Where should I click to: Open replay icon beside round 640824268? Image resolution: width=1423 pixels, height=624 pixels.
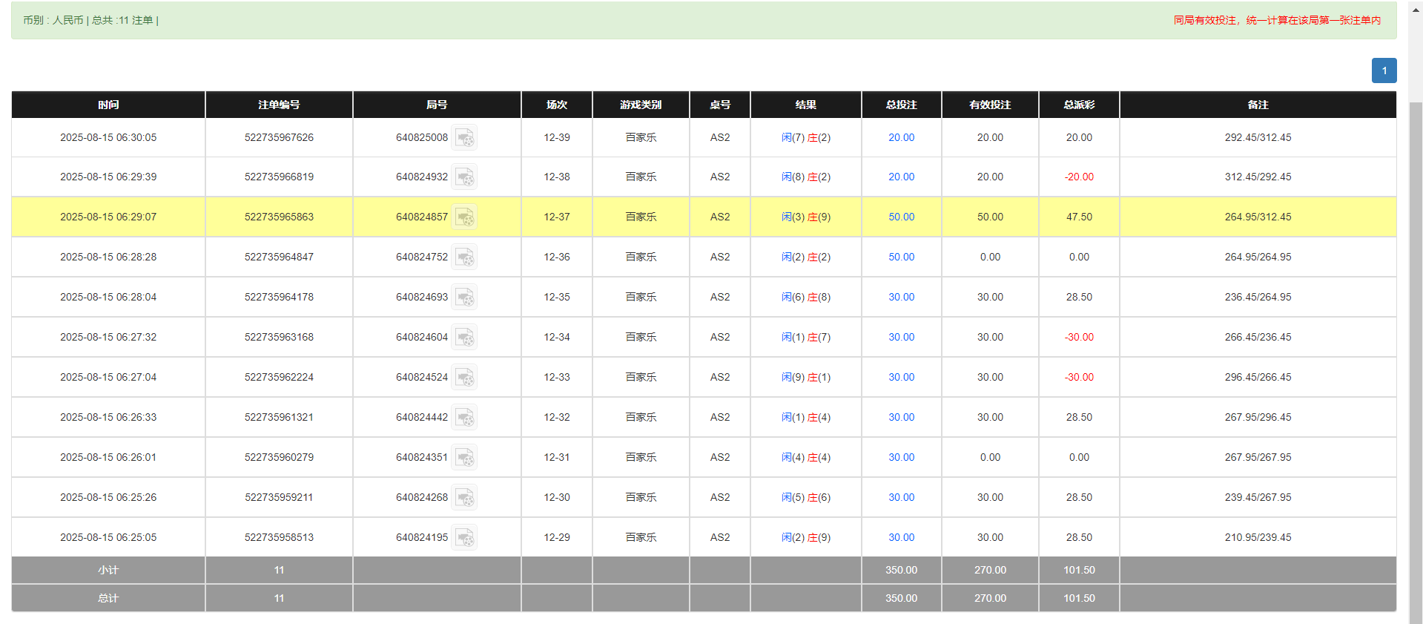click(x=464, y=498)
